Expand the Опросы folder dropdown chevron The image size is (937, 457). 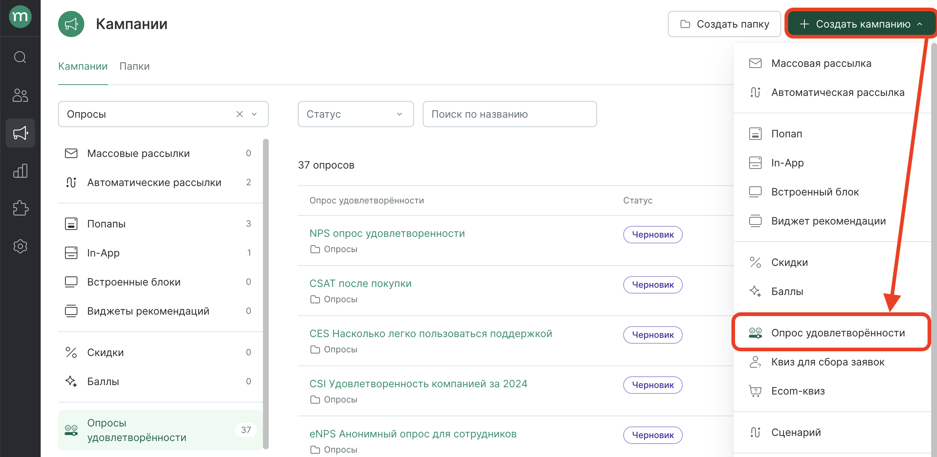point(254,114)
